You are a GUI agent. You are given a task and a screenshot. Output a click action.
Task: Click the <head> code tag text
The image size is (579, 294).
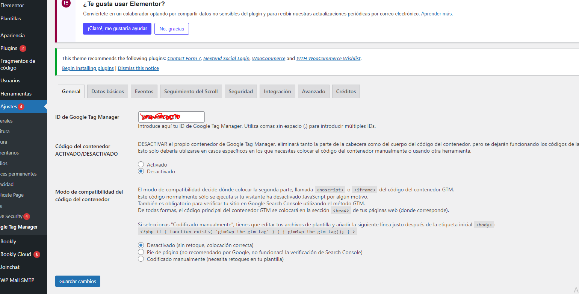(x=341, y=211)
